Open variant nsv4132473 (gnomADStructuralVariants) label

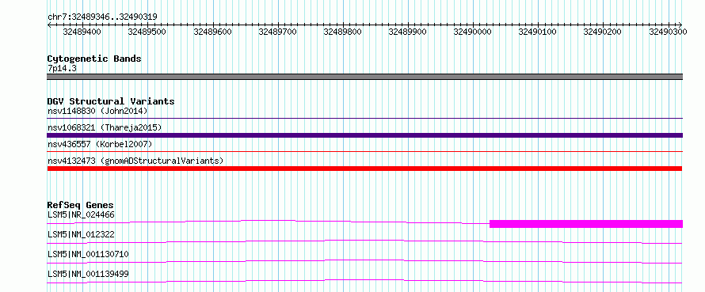pos(135,161)
